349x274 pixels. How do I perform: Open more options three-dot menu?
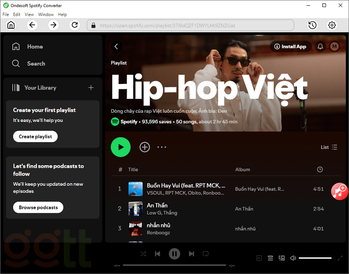[x=162, y=147]
